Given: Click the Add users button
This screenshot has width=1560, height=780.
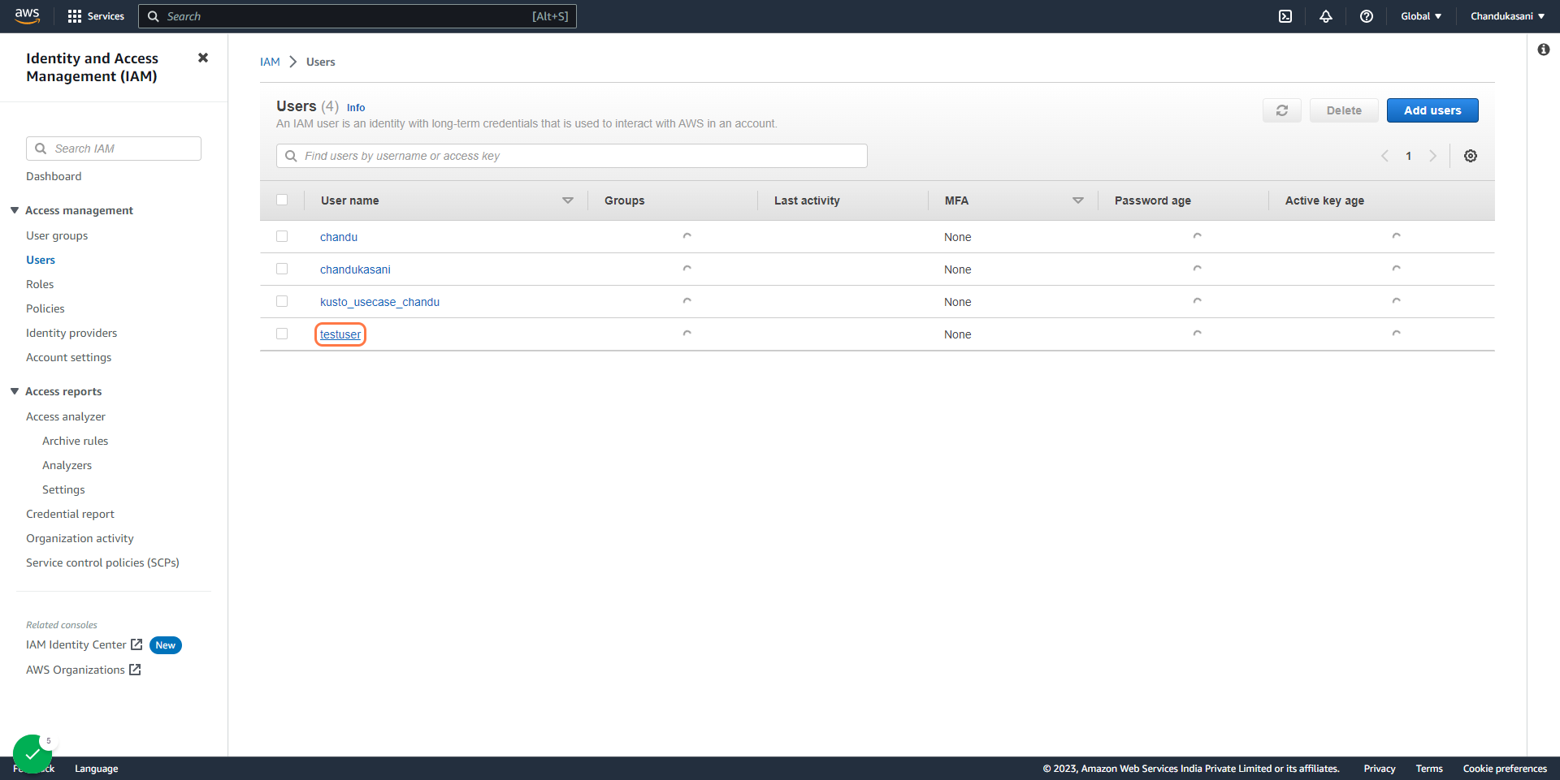Looking at the screenshot, I should pos(1432,110).
